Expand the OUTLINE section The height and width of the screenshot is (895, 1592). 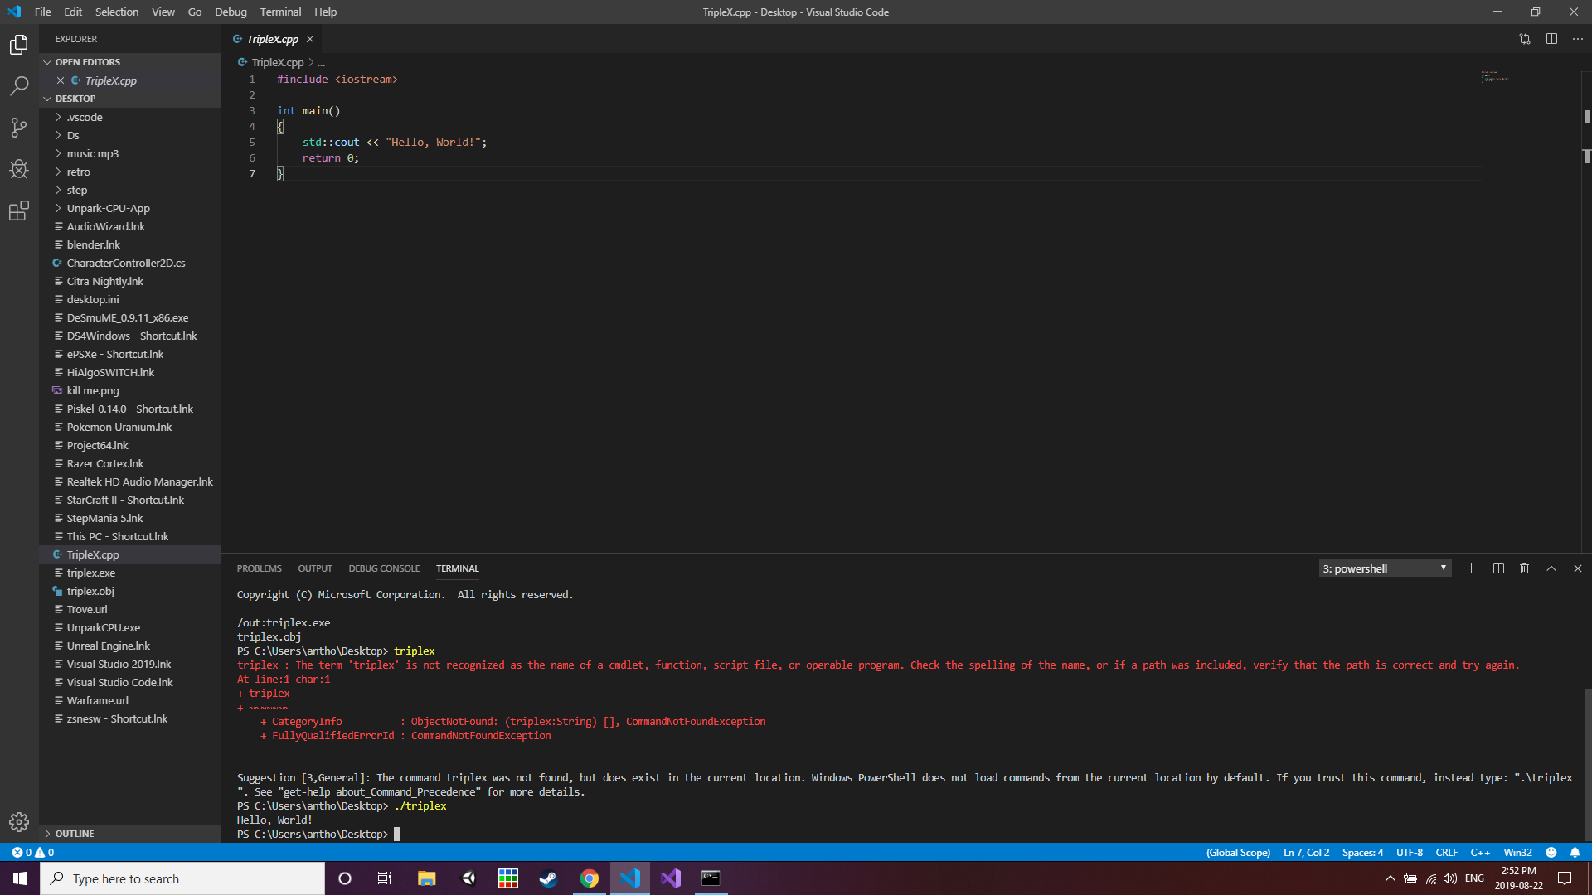pyautogui.click(x=75, y=833)
